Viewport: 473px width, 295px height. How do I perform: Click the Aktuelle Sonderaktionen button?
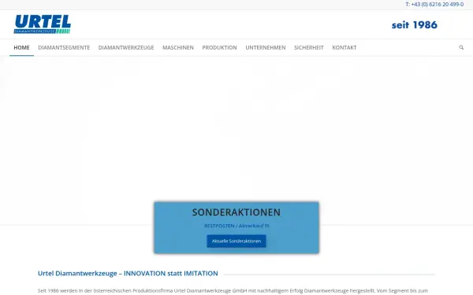pos(236,242)
